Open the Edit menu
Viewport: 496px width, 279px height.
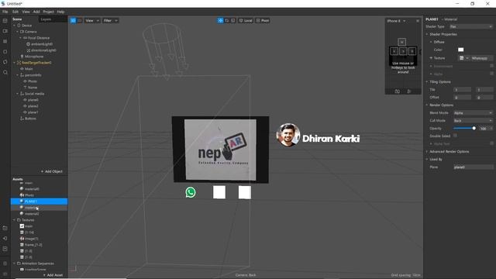point(15,12)
